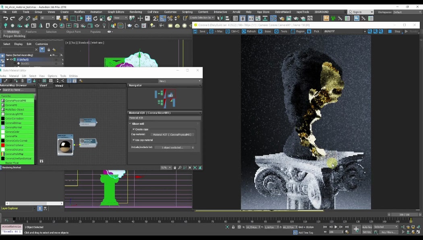Open the Create Selection Set dropdown

click(x=201, y=18)
